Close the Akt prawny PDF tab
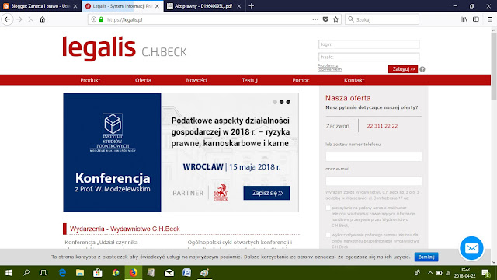Screen dimensions: 497x280 click(x=238, y=6)
